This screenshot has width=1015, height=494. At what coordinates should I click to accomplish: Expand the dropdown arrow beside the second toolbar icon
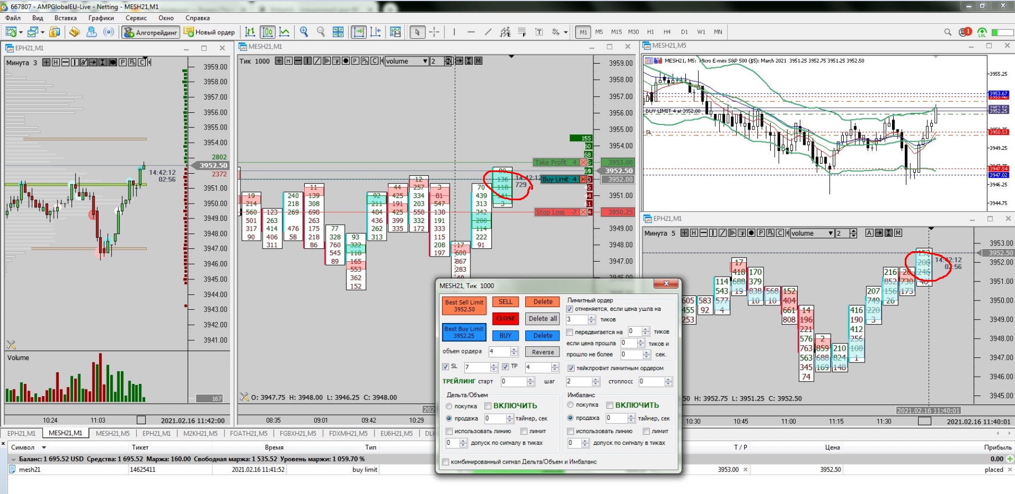[43, 32]
